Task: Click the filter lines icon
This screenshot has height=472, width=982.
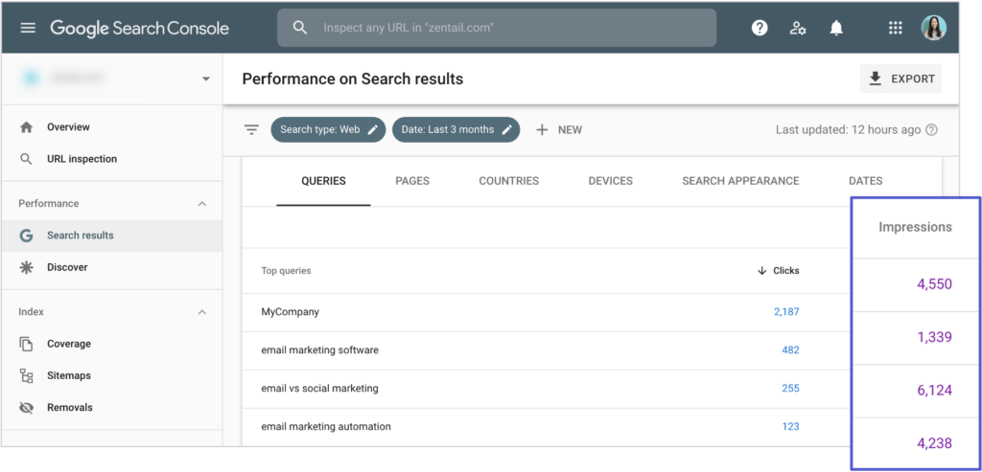Action: 252,130
